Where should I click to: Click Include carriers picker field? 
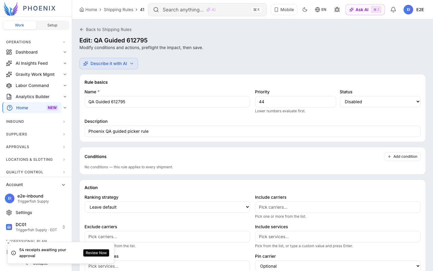pyautogui.click(x=338, y=207)
